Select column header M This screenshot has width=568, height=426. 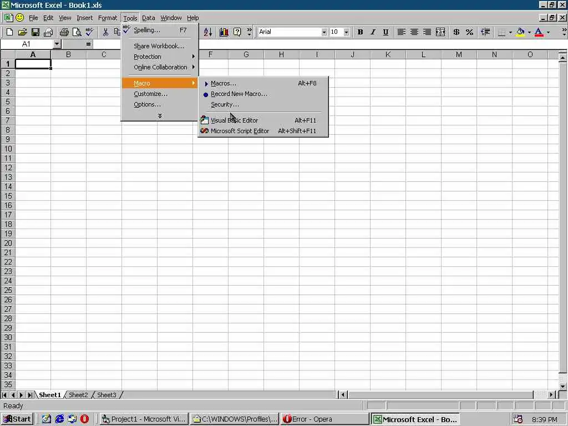tap(459, 54)
